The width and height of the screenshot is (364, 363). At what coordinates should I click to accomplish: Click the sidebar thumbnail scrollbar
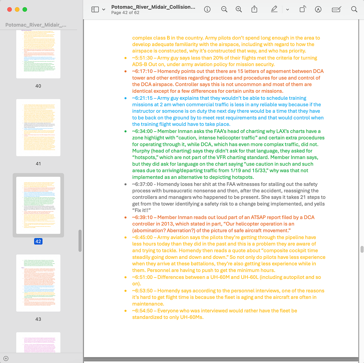(x=80, y=241)
